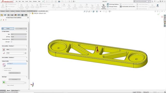Screen dimensions: 166x93
Task: Click the red cancel X in viewport corner
Action: pos(162,17)
